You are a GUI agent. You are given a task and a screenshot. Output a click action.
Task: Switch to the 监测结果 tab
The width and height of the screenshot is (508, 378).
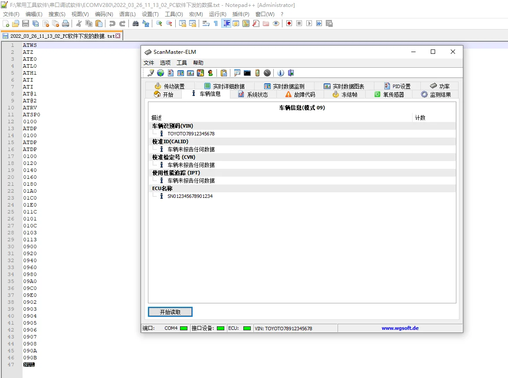tap(436, 95)
